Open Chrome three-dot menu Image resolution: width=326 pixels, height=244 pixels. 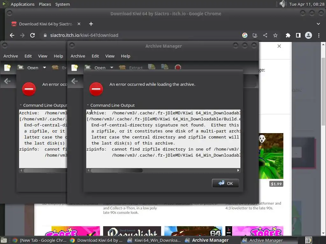(319, 35)
